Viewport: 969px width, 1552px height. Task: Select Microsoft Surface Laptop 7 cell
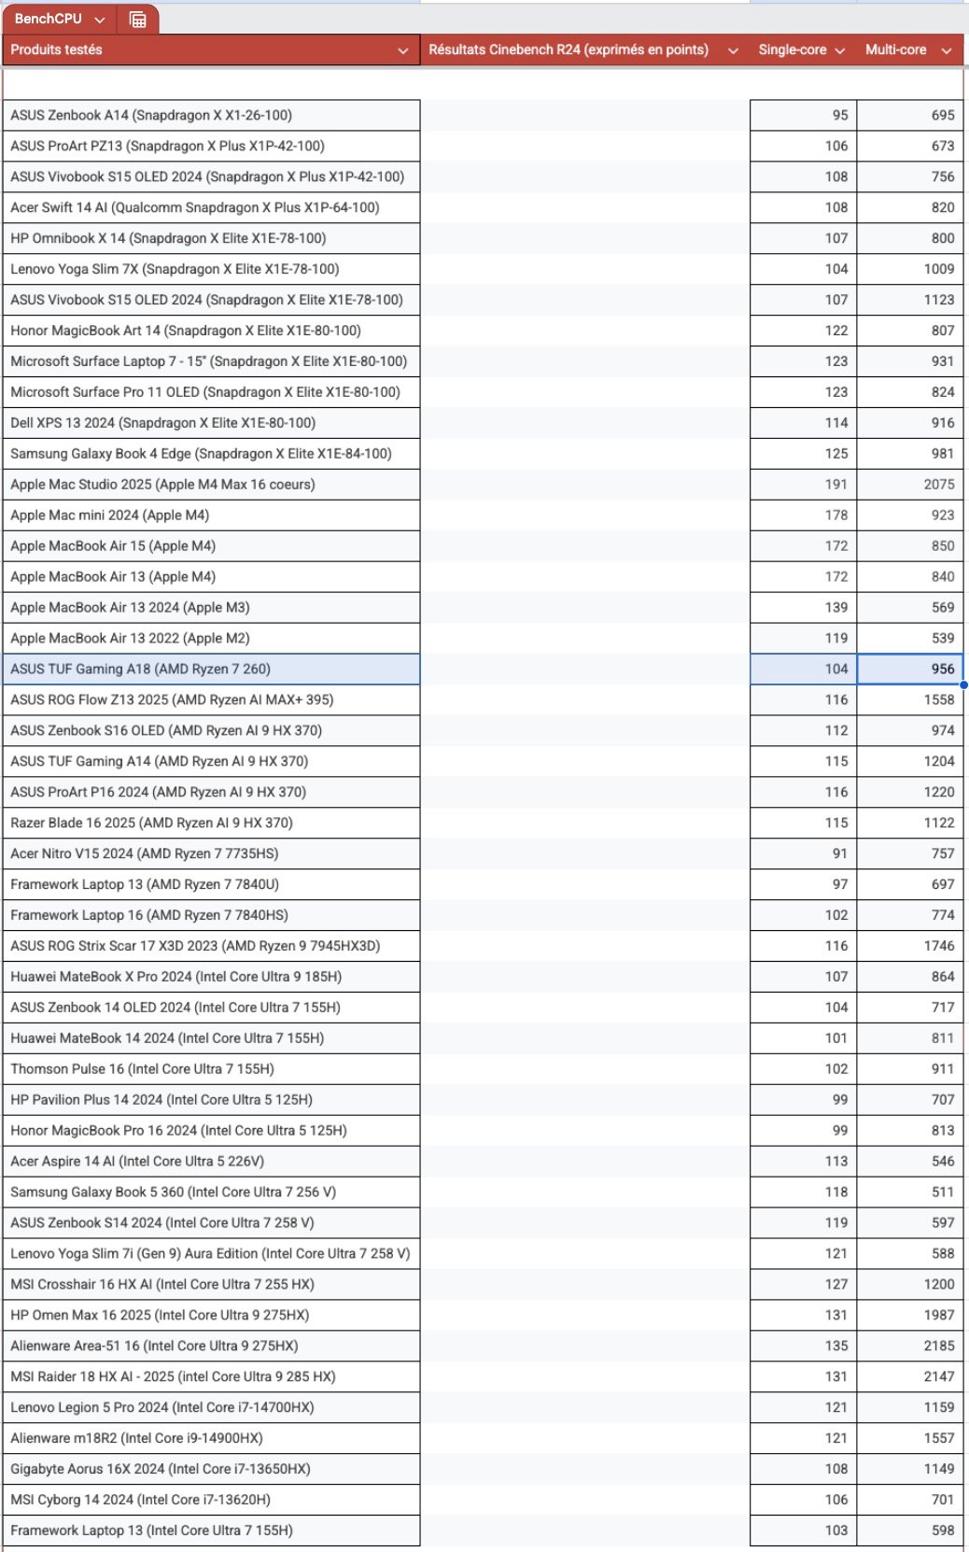pyautogui.click(x=211, y=361)
